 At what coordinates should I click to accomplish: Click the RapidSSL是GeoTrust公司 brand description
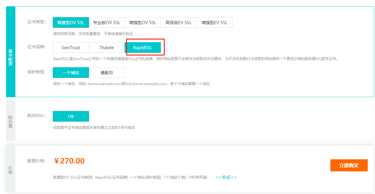point(195,59)
